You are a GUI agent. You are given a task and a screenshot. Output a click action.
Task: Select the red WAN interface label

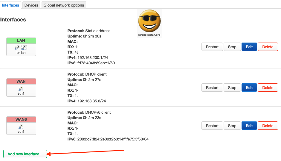[x=21, y=81]
